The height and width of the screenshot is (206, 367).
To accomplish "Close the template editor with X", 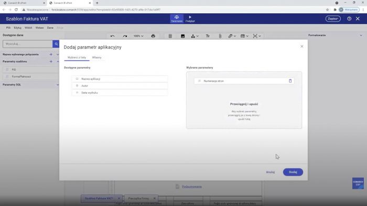I will pos(358,19).
